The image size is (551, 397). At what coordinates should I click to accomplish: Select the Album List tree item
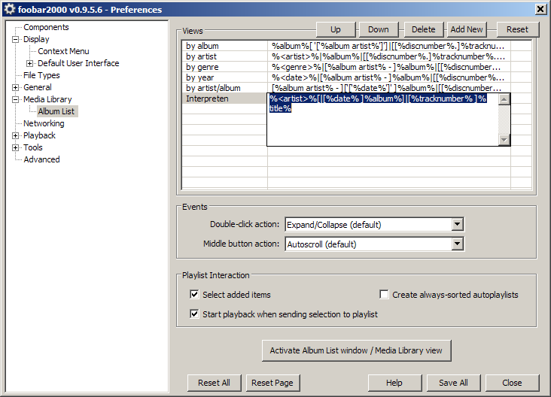pos(56,111)
